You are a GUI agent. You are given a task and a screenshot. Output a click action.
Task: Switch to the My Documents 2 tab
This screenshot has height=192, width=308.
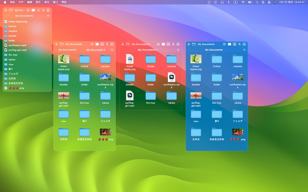(95, 50)
